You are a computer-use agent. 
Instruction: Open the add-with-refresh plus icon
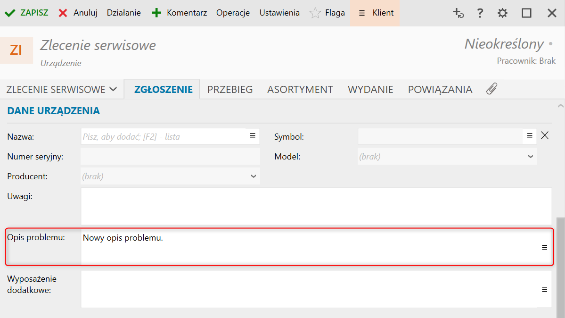click(458, 13)
